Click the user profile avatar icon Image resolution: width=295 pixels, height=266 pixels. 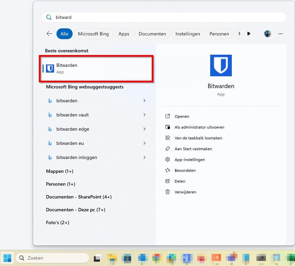click(267, 34)
